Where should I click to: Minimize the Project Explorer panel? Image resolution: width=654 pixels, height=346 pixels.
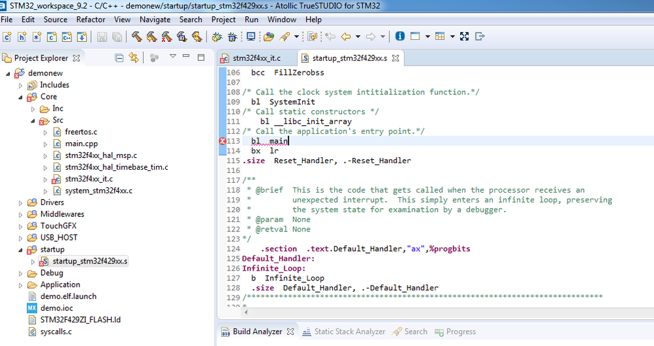pyautogui.click(x=186, y=56)
